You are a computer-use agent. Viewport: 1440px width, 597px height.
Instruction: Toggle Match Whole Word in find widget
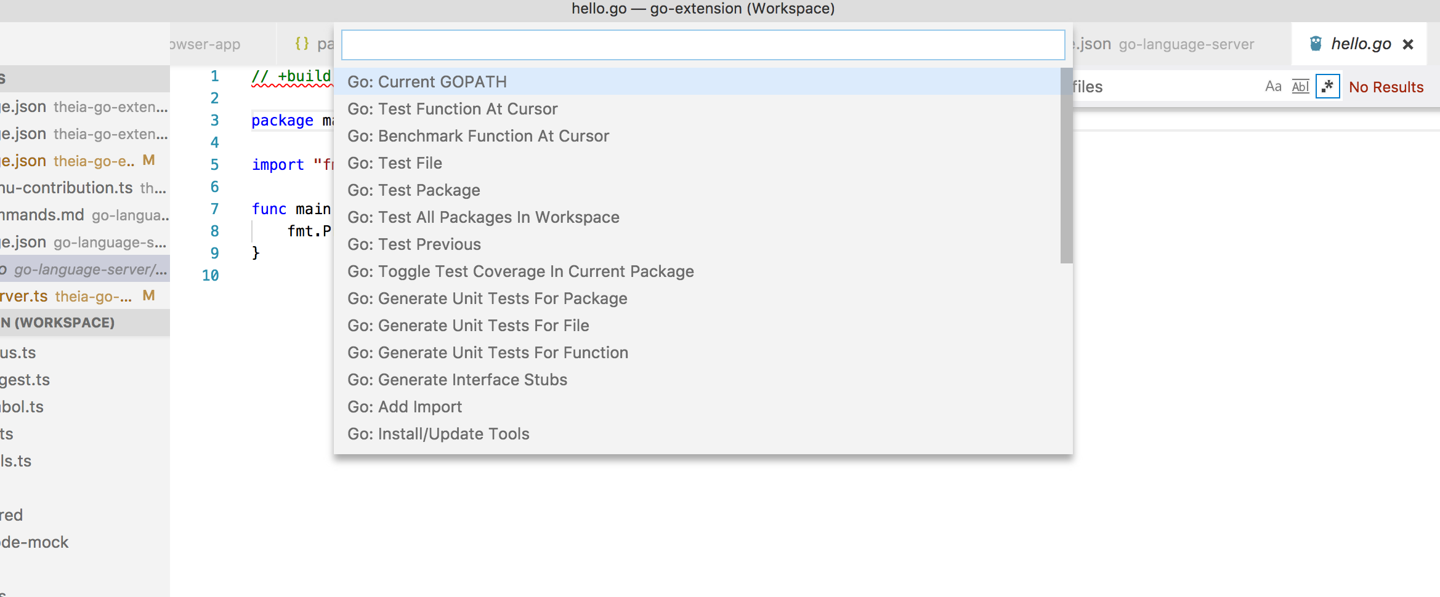[1300, 87]
